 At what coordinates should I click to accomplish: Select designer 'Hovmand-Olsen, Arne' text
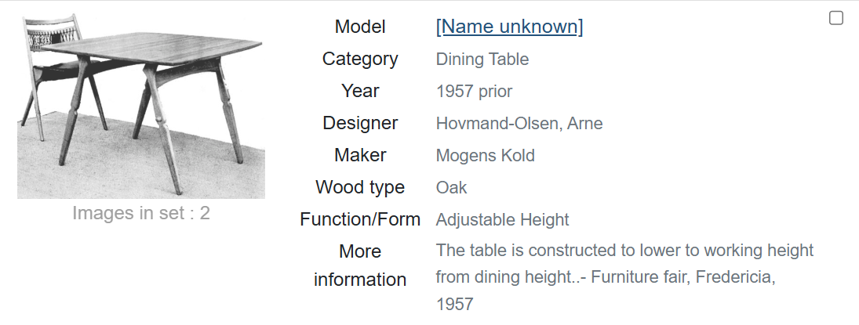[x=519, y=124]
